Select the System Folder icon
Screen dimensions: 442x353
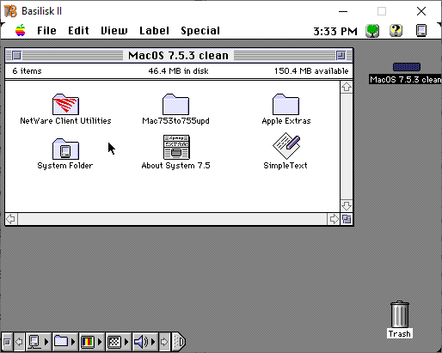click(x=65, y=149)
